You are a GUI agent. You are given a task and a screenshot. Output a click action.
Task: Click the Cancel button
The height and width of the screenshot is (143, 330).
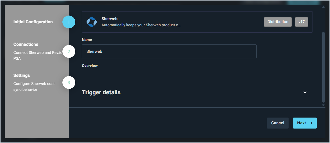278,123
